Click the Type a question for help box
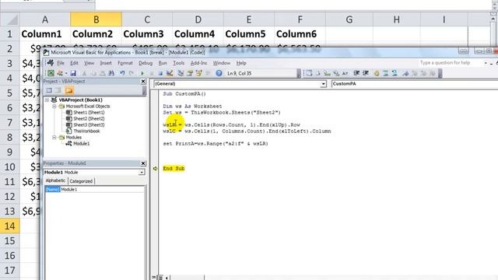The height and width of the screenshot is (280, 498). [451, 63]
